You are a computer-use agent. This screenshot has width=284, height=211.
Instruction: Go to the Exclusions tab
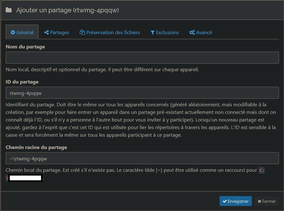tap(167, 32)
